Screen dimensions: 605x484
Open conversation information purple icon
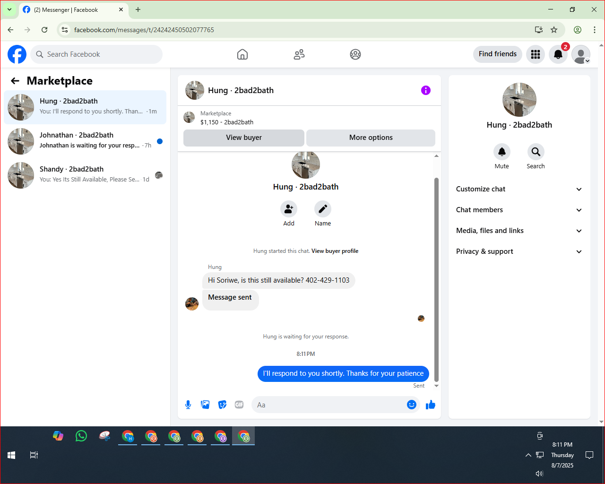coord(426,90)
